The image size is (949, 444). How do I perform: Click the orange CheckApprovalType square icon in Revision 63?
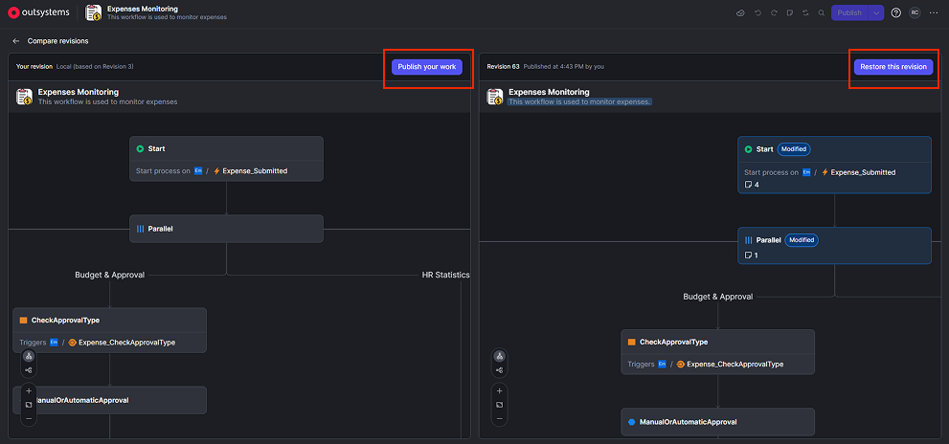click(x=632, y=343)
